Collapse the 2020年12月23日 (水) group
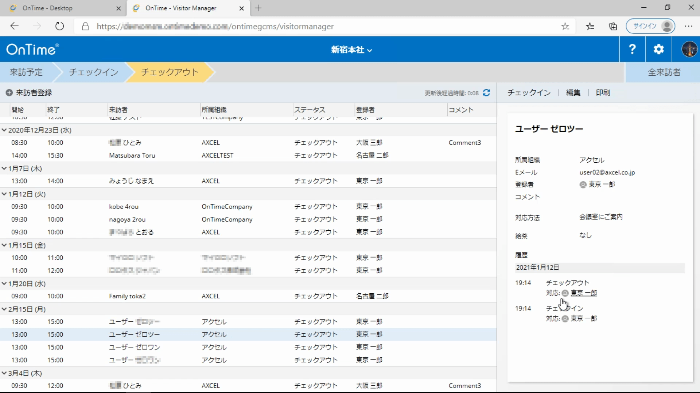The height and width of the screenshot is (393, 700). (x=4, y=130)
